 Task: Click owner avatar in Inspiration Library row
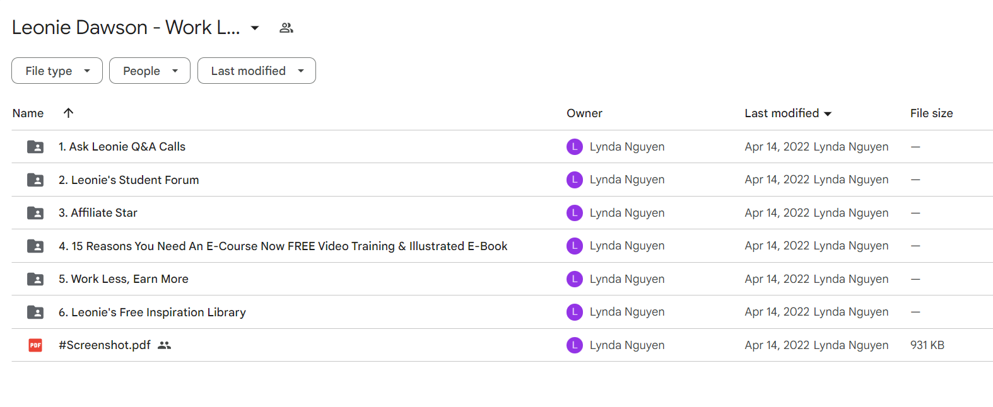tap(575, 312)
